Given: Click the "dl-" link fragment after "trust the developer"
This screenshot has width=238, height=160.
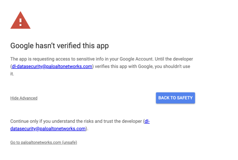Looking at the screenshot, I should (147, 121).
